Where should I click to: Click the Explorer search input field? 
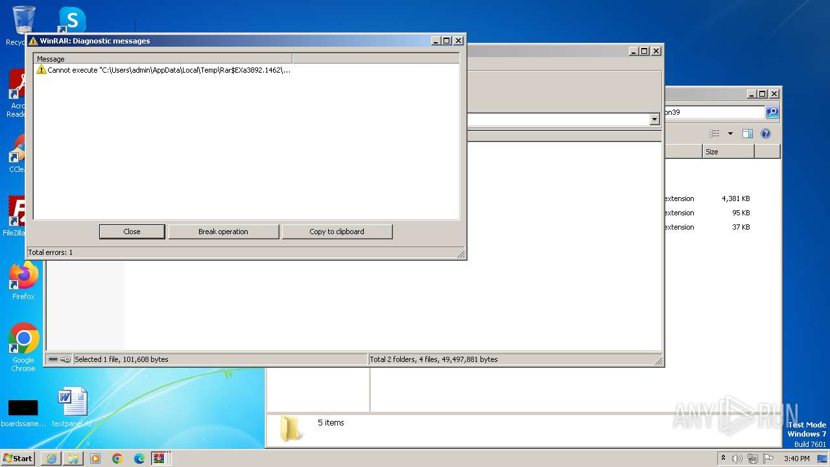point(715,112)
